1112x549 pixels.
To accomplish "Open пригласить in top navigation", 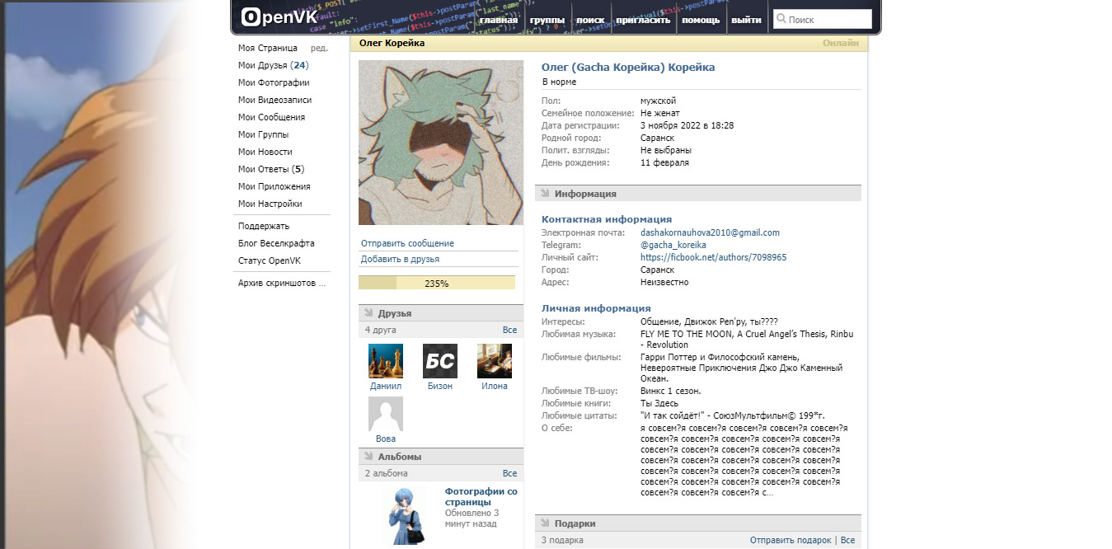I will point(644,20).
